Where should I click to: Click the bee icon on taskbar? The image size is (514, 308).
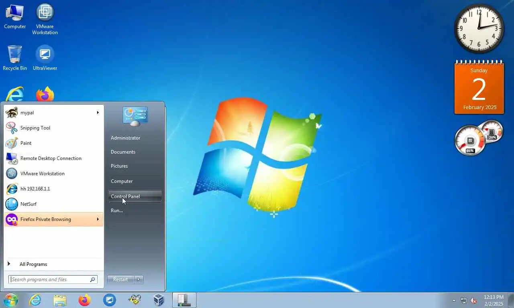click(135, 300)
